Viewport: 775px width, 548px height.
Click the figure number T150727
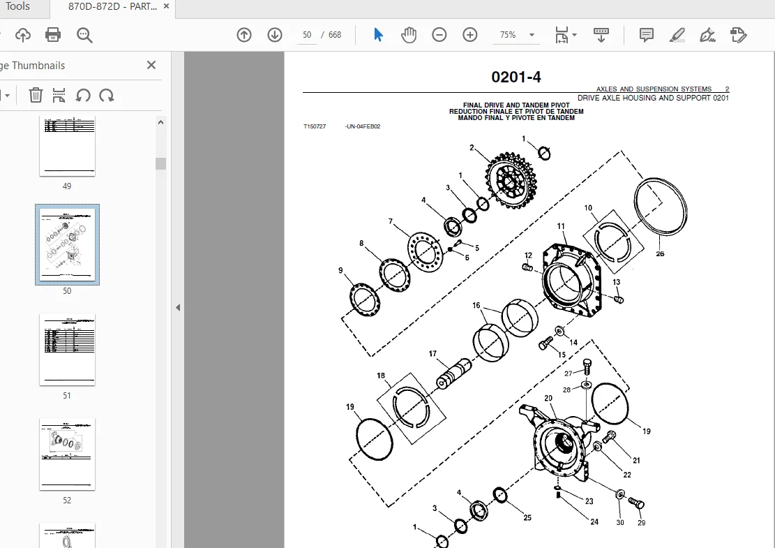pyautogui.click(x=315, y=126)
